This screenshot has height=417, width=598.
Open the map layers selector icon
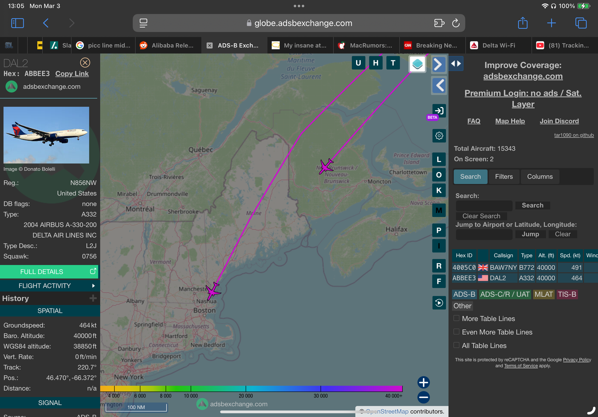(417, 64)
